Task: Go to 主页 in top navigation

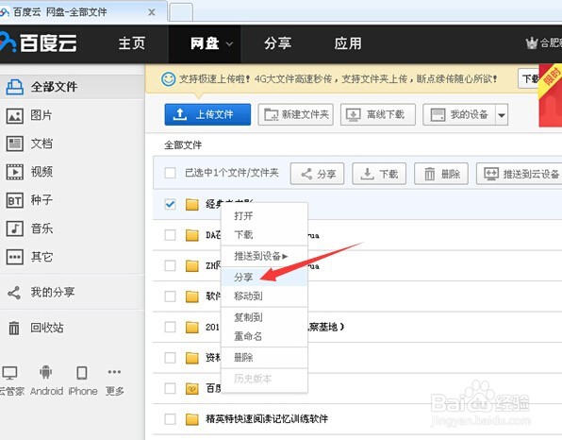Action: pos(131,43)
